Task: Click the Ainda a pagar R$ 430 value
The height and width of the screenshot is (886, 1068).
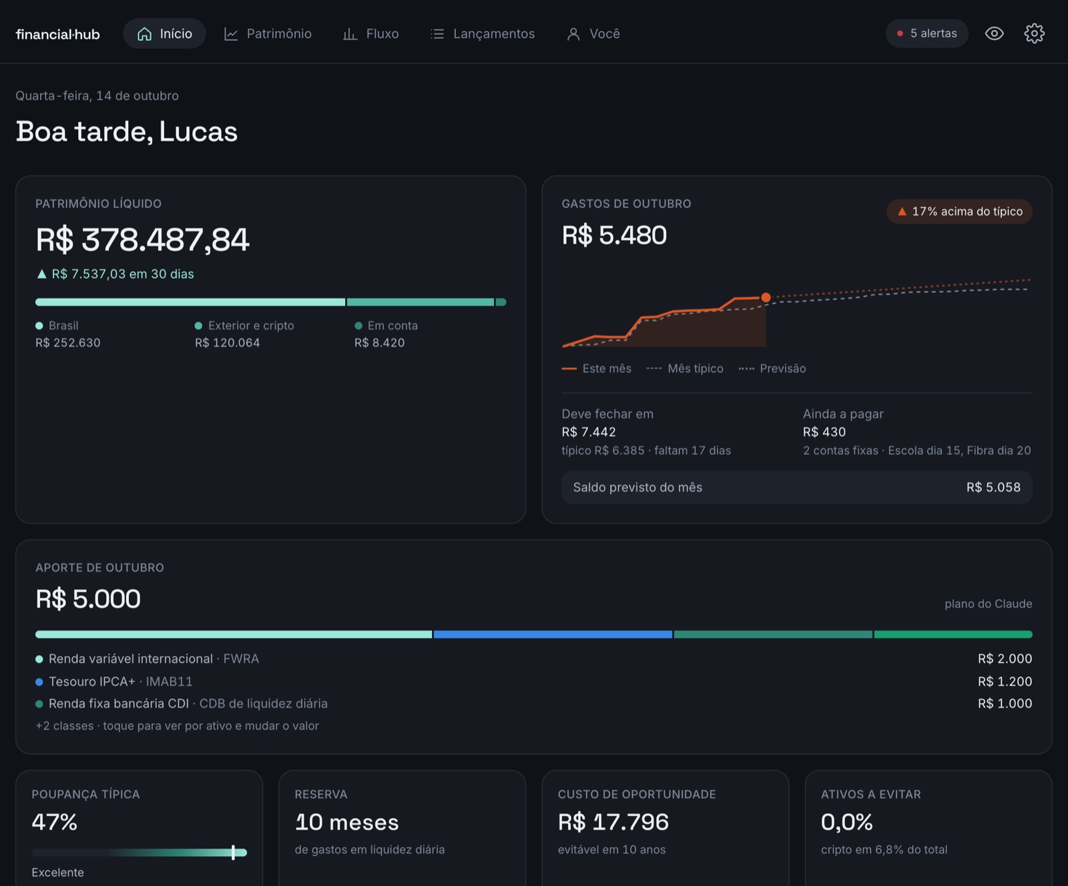Action: (x=824, y=432)
